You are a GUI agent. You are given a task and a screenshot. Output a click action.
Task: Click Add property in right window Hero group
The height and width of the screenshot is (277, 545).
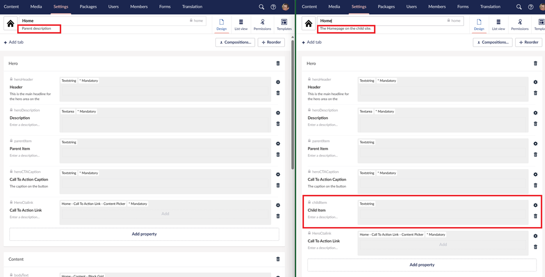[x=422, y=265]
